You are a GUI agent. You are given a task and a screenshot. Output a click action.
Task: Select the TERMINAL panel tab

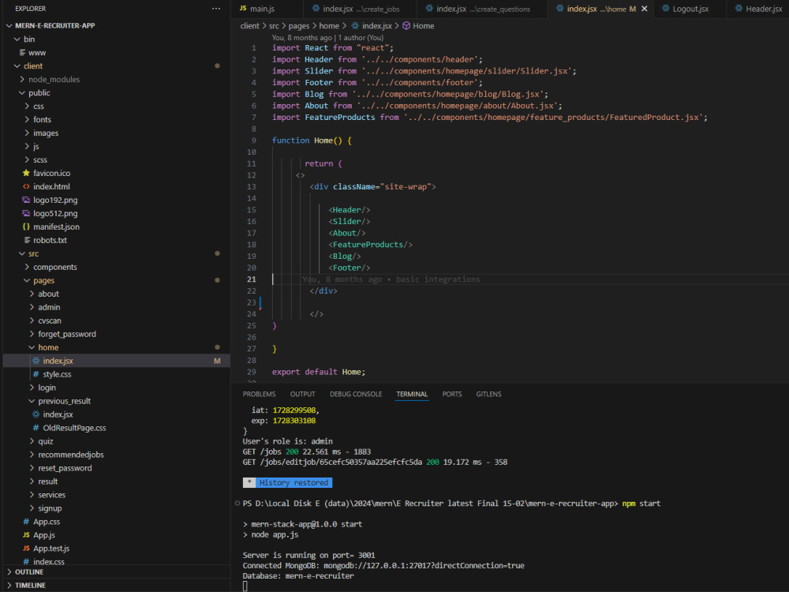[412, 394]
